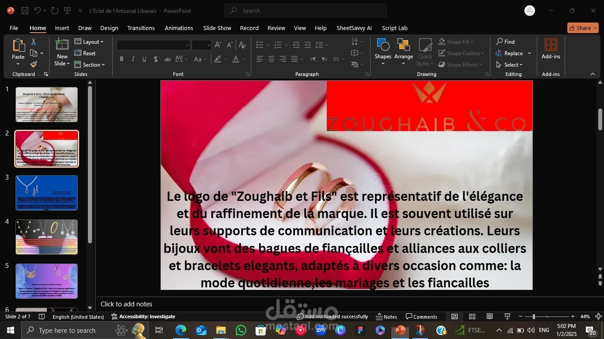The height and width of the screenshot is (339, 604).
Task: Open the Arrange options
Action: [404, 52]
